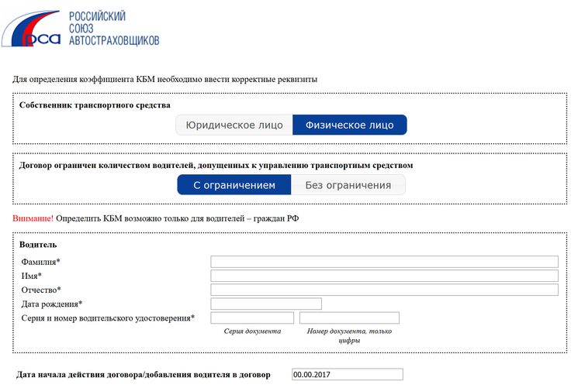578x388 pixels.
Task: Click the red "Внимание!" warning text
Action: tap(33, 218)
